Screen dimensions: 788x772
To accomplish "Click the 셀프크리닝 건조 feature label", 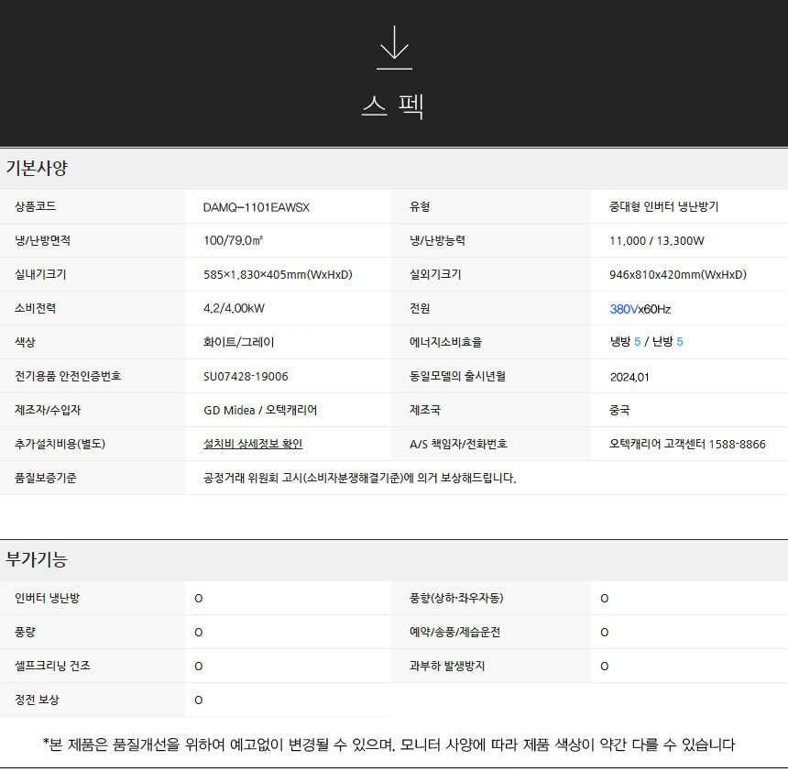I will 52,666.
